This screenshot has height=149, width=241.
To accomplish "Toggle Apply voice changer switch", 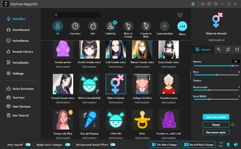I will (67, 144).
